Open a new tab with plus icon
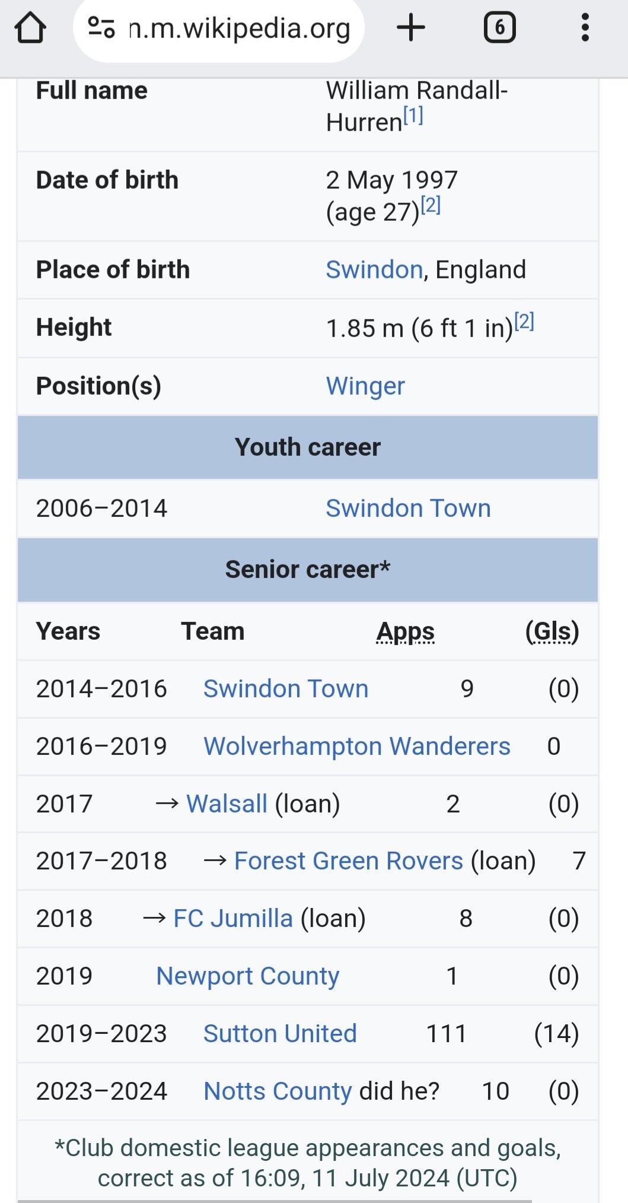Image resolution: width=628 pixels, height=1203 pixels. 410,28
